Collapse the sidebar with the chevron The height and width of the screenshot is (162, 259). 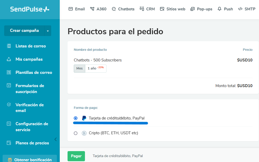tap(56, 139)
